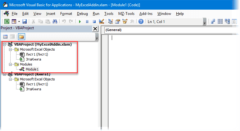Toggle Folders view in Project pane
The image size is (240, 131).
click(x=21, y=37)
